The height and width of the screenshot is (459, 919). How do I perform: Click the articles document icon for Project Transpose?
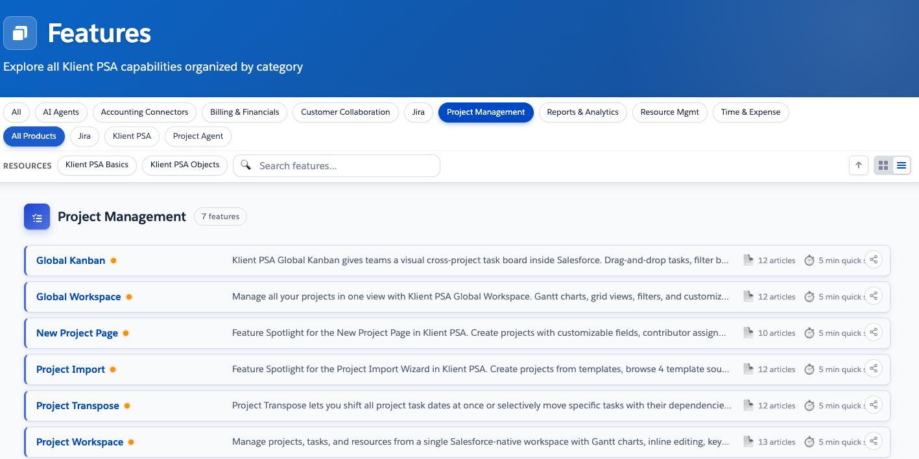click(748, 405)
